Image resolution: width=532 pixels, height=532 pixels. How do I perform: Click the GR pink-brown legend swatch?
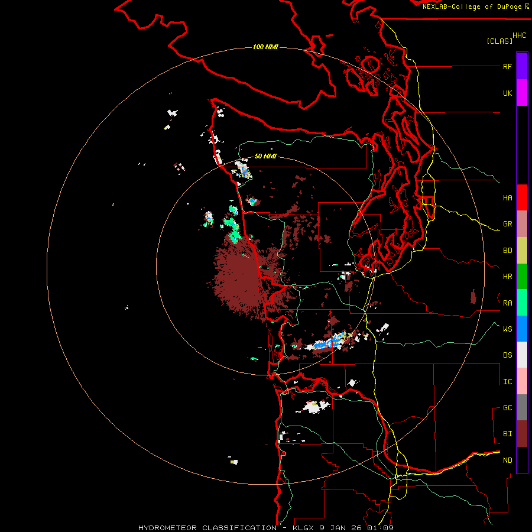(522, 224)
